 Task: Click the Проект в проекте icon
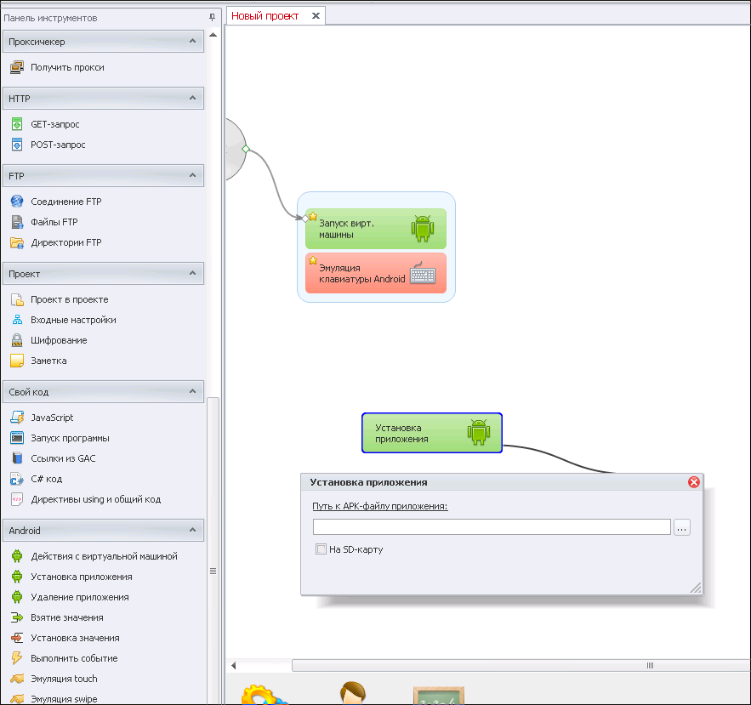(17, 300)
